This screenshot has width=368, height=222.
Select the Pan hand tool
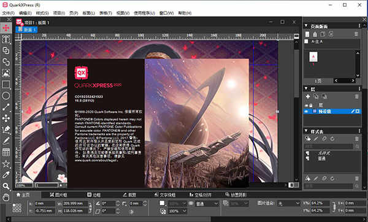[x=6, y=197]
